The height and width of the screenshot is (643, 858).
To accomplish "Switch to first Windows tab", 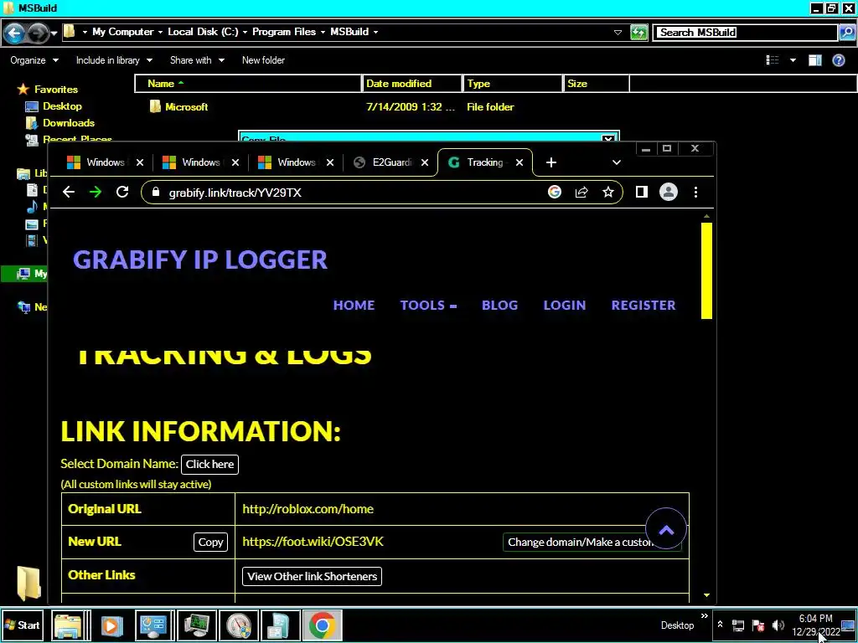I will pyautogui.click(x=105, y=162).
